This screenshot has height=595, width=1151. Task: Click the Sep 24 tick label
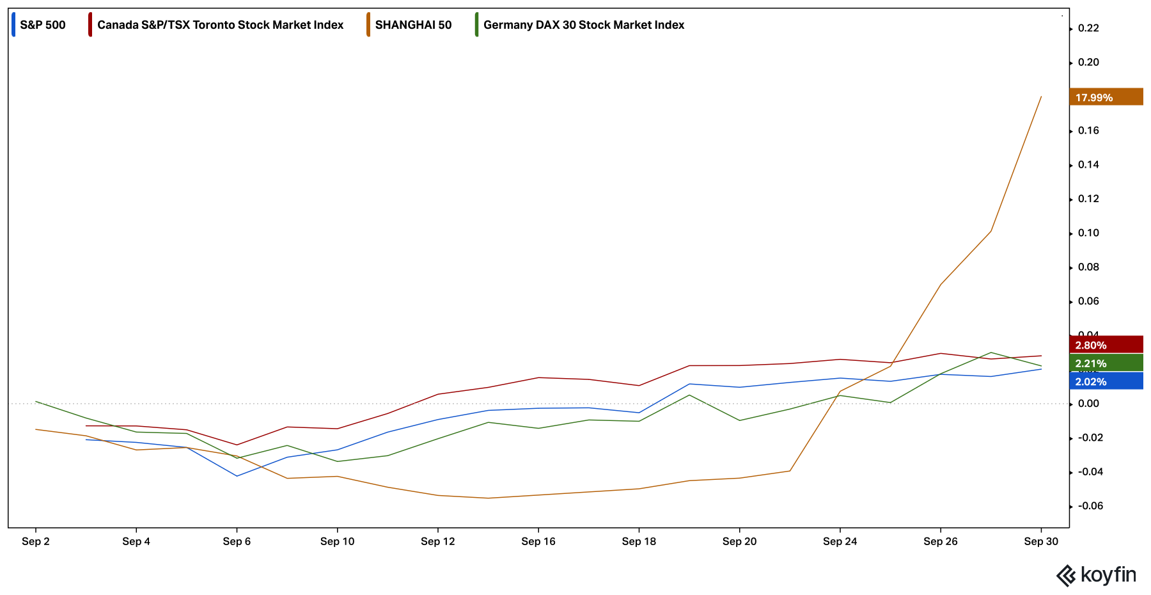840,541
